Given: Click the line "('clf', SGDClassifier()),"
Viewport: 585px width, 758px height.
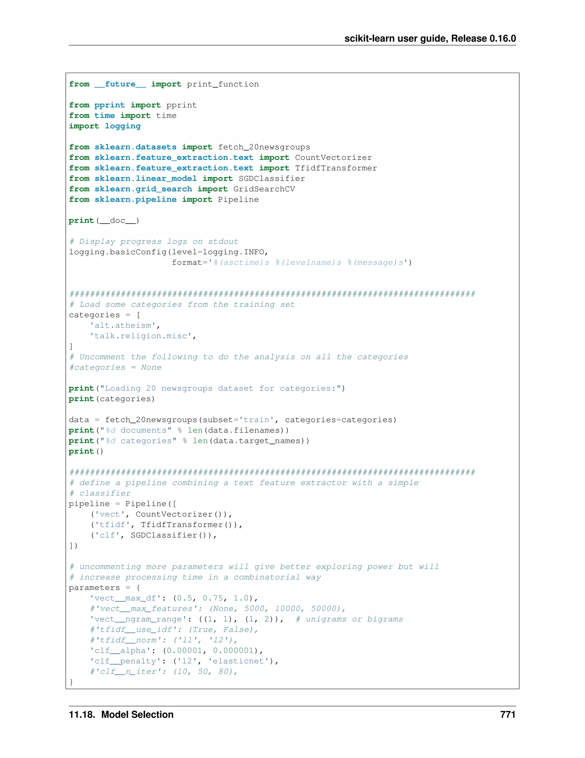Looking at the screenshot, I should pyautogui.click(x=153, y=535).
